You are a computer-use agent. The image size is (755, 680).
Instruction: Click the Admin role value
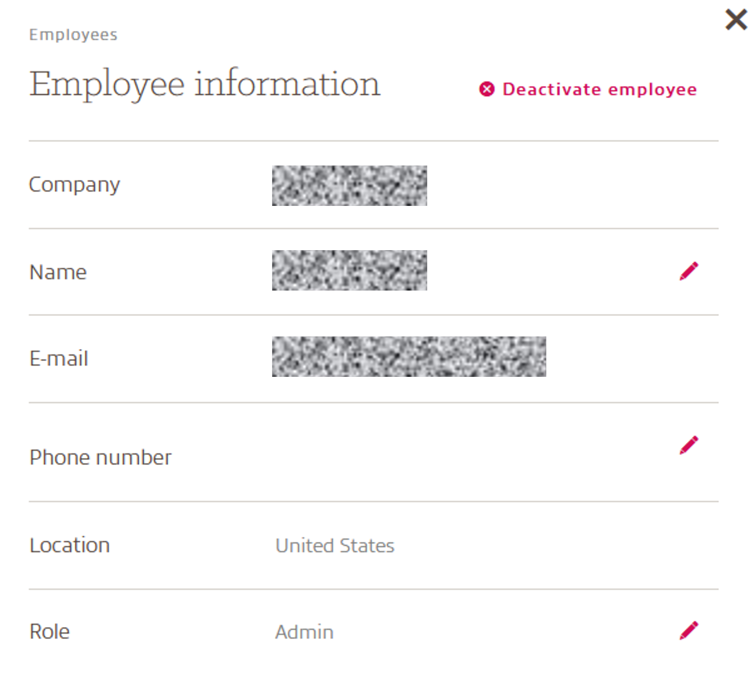point(304,632)
